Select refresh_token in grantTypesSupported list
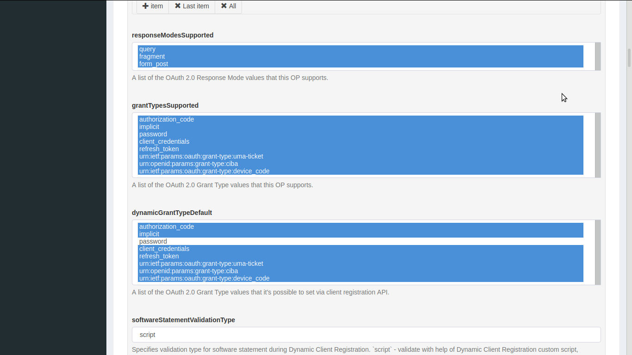 point(360,149)
